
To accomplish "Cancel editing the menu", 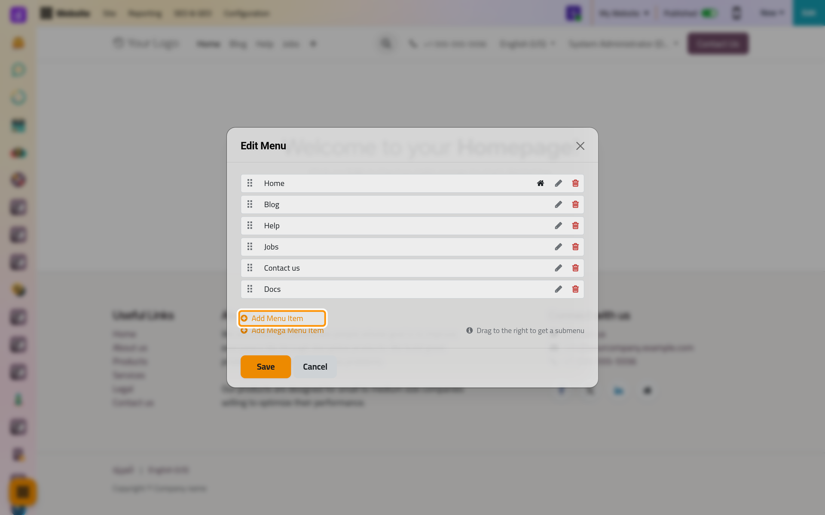I will [315, 367].
